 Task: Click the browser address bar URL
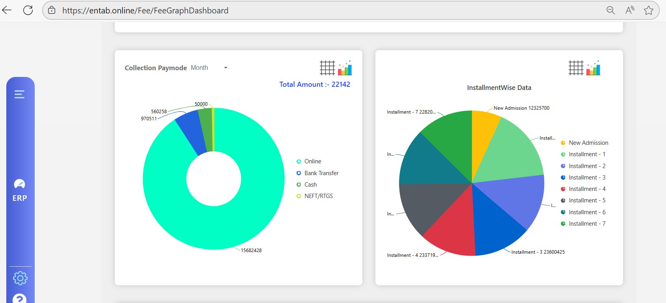click(145, 11)
